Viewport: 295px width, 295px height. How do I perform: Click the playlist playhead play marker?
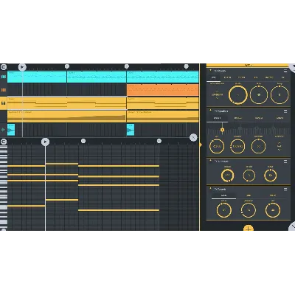22,67
